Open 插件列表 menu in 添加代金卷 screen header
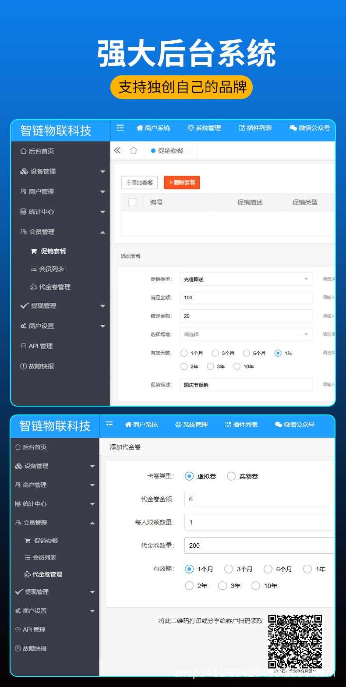The width and height of the screenshot is (346, 687). (241, 425)
